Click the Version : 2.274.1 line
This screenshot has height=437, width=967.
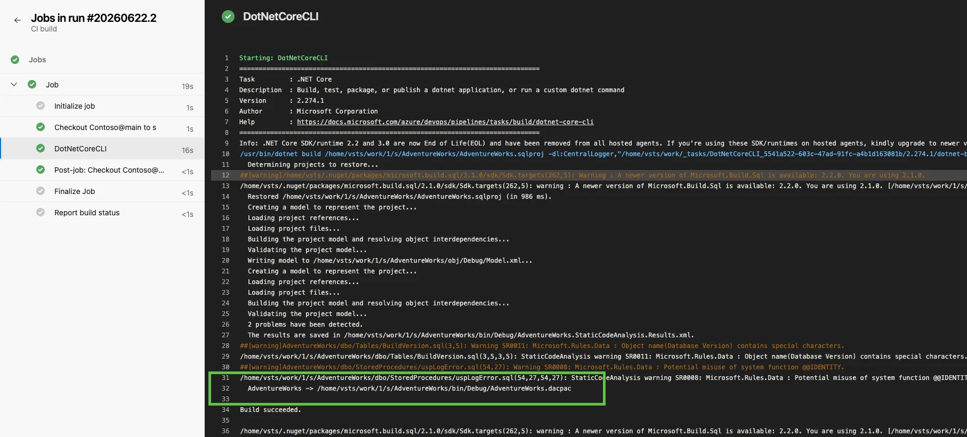pyautogui.click(x=281, y=101)
